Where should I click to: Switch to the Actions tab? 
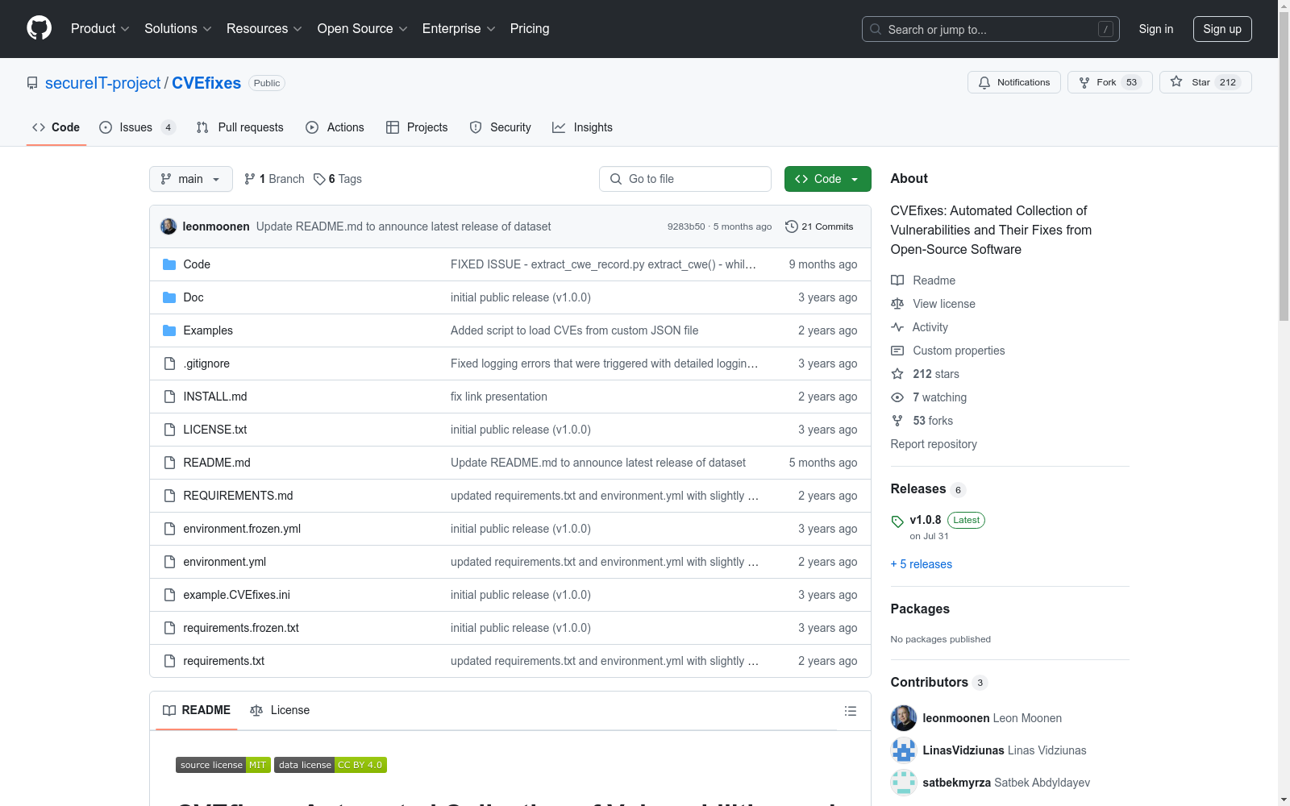click(335, 127)
